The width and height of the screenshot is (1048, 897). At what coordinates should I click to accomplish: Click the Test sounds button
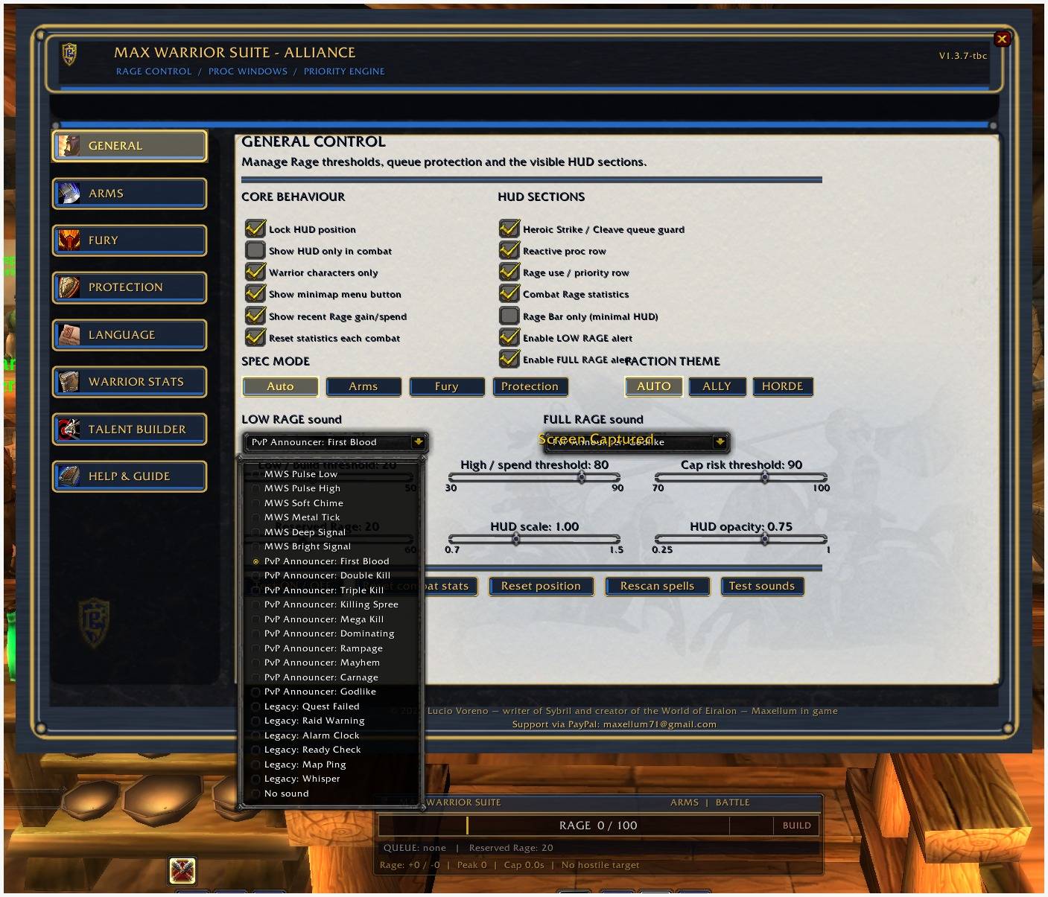point(762,586)
